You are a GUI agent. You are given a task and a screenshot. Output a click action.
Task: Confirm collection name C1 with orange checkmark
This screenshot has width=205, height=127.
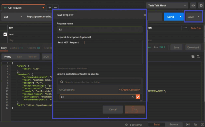(x=138, y=97)
